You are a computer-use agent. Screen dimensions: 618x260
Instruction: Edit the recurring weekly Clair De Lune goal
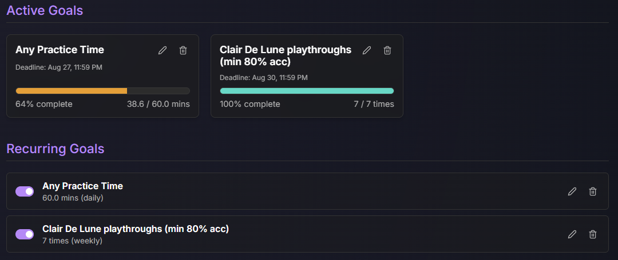pos(572,234)
